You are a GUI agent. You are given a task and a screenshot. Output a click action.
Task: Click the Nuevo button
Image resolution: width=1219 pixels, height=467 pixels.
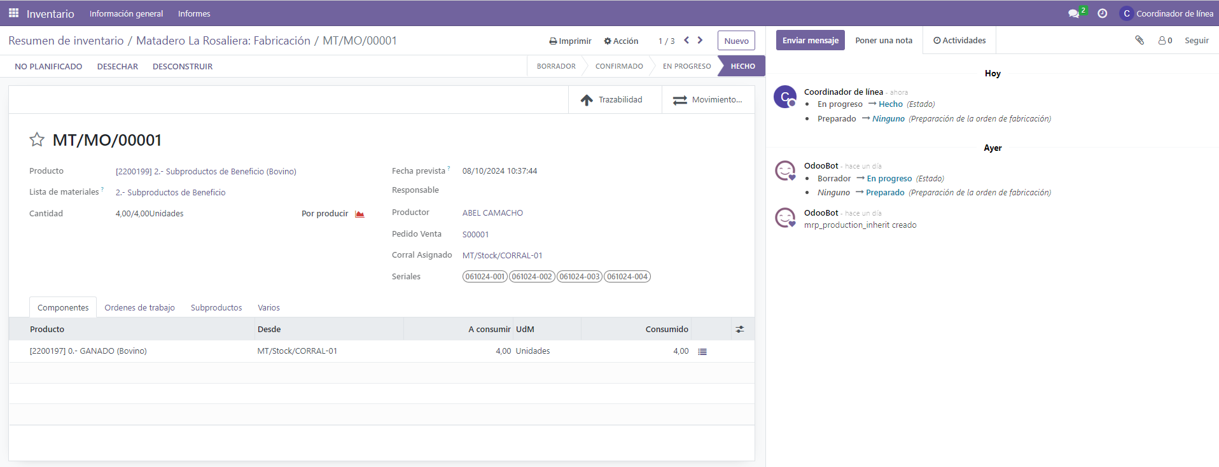tap(736, 41)
